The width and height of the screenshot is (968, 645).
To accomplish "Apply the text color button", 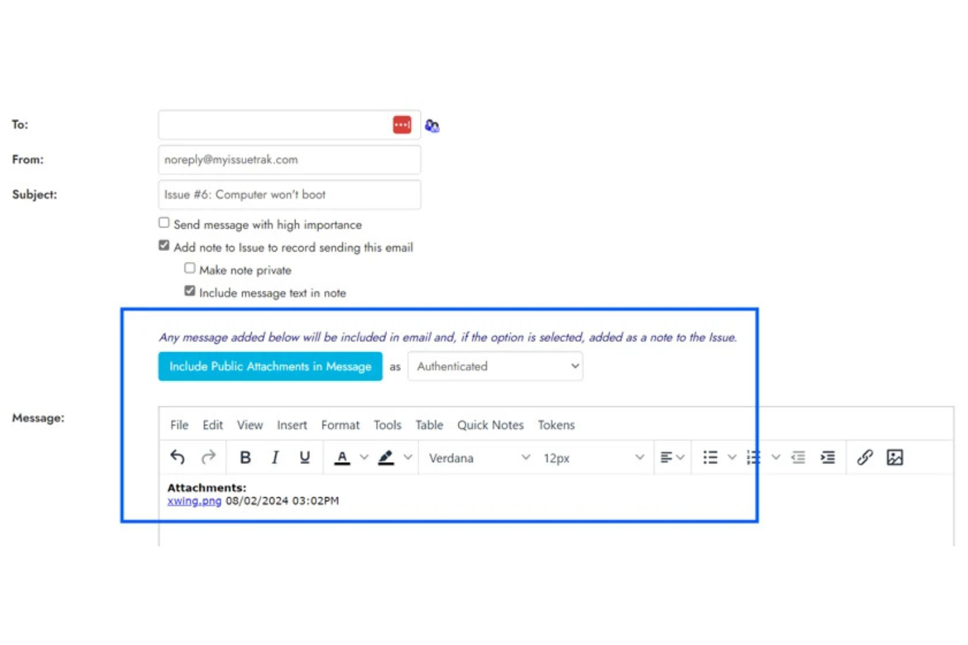I will click(342, 457).
